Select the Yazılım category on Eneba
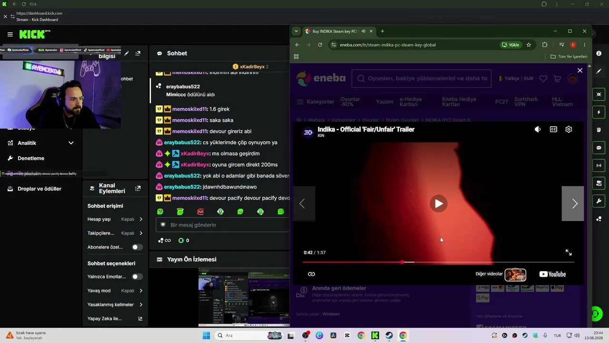 (384, 102)
